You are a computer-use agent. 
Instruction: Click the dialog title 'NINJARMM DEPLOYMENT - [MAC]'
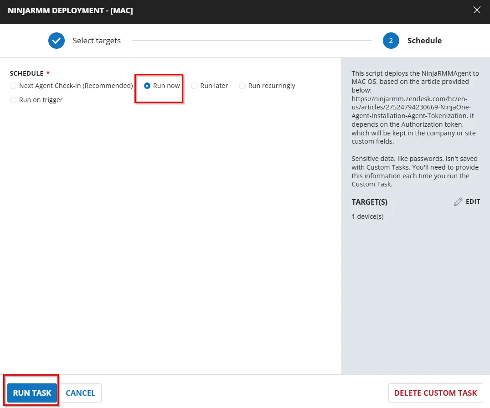coord(70,10)
